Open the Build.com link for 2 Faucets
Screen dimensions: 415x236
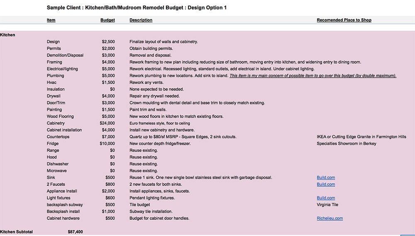(x=326, y=184)
